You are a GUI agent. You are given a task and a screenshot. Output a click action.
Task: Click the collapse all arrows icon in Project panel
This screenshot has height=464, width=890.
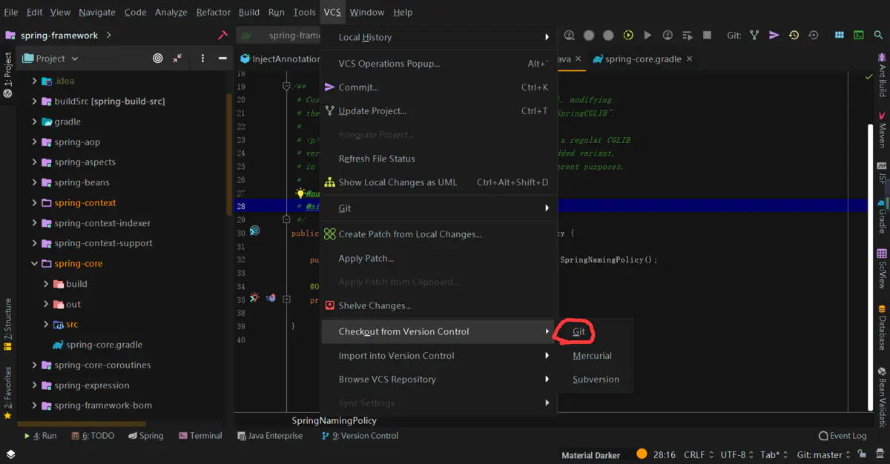177,59
